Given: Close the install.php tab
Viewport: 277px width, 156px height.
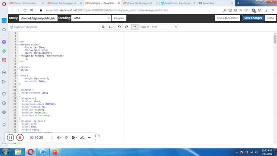Looking at the screenshot, I should (x=119, y=3).
